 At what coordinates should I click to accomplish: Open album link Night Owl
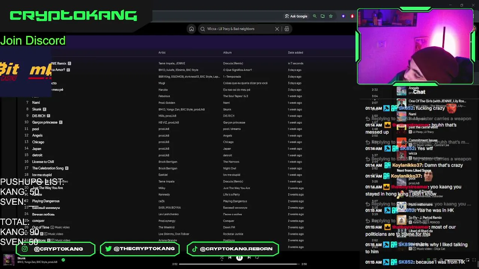(229, 168)
